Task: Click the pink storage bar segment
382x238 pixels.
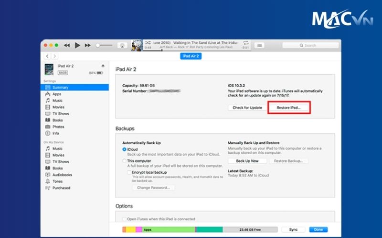Action: click(x=139, y=230)
